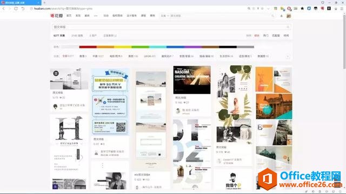Open the 发现 nav item

point(78,16)
